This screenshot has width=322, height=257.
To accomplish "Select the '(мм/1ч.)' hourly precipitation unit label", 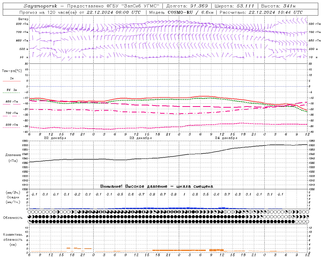I will (13, 202).
